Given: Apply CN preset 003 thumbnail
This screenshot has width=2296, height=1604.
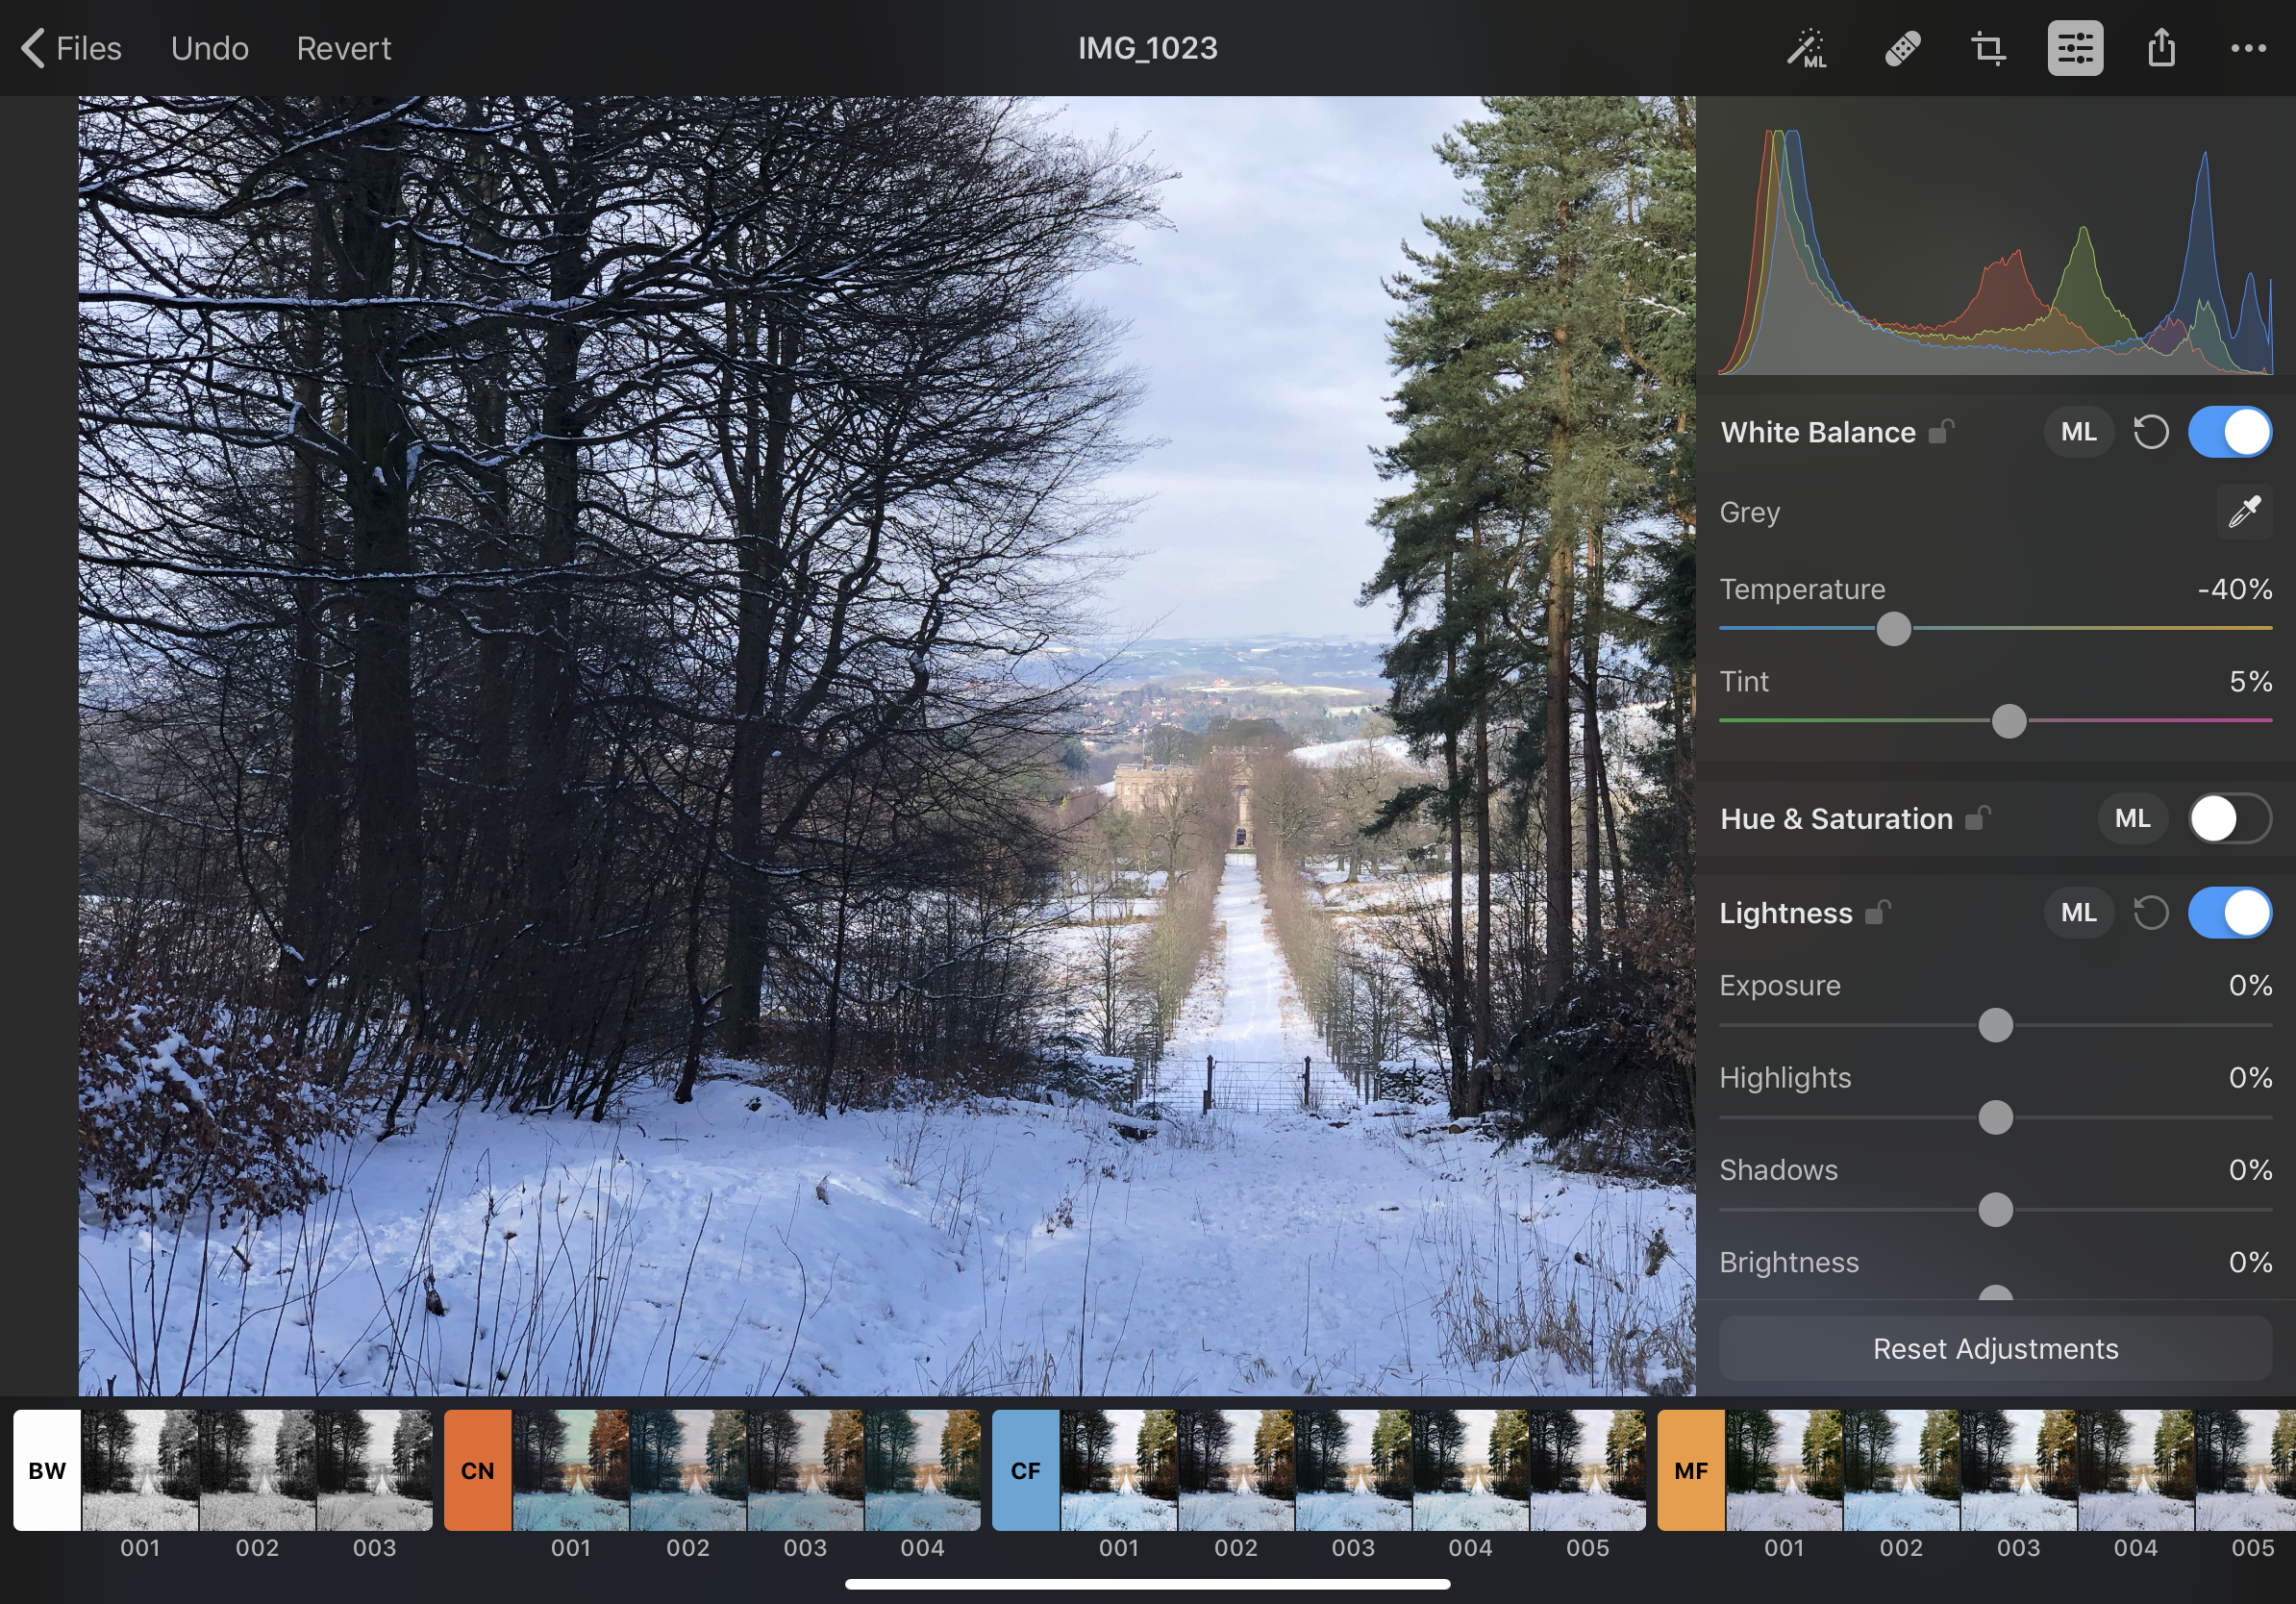Looking at the screenshot, I should 805,1470.
